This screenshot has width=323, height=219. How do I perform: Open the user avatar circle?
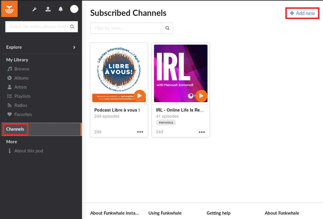click(74, 9)
